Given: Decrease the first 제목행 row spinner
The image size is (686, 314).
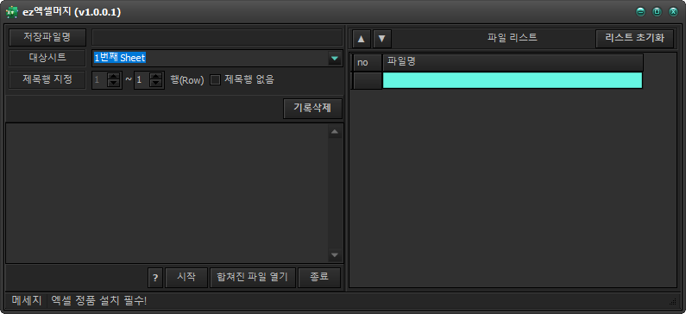Looking at the screenshot, I should pos(114,84).
